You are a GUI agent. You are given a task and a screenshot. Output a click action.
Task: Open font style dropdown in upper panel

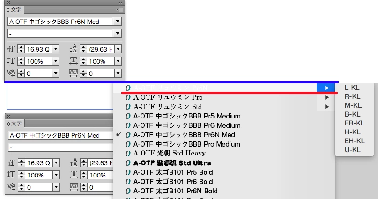pyautogui.click(x=118, y=34)
